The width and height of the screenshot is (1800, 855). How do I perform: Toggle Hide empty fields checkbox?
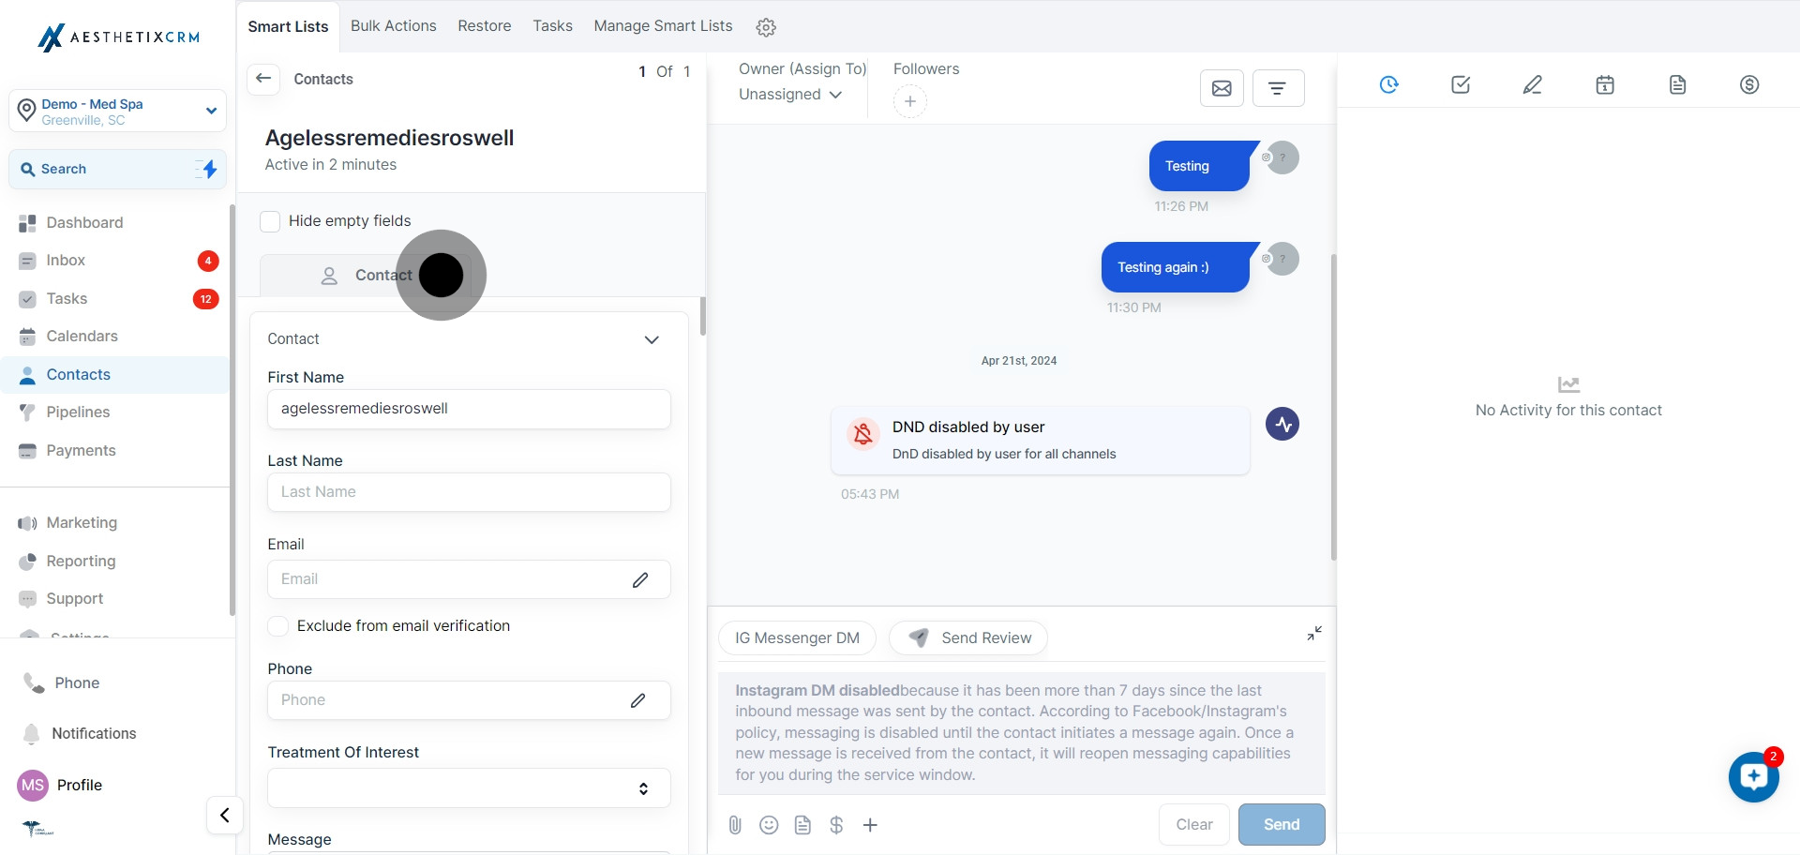coord(270,221)
